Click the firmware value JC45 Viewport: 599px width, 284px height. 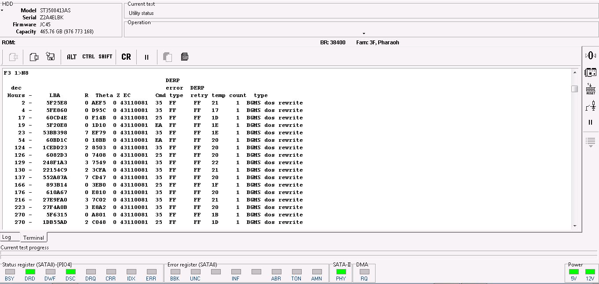coord(45,25)
